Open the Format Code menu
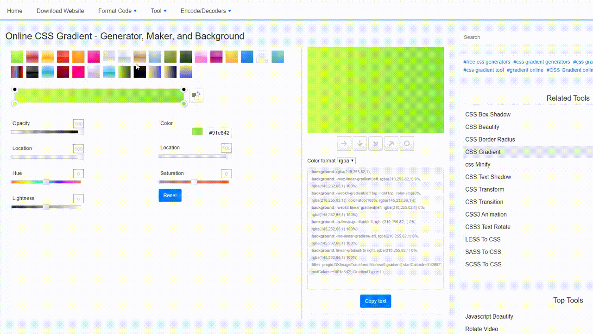593x334 pixels. (x=117, y=11)
